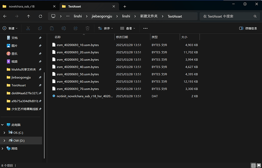Go up one folder level

(x=28, y=16)
